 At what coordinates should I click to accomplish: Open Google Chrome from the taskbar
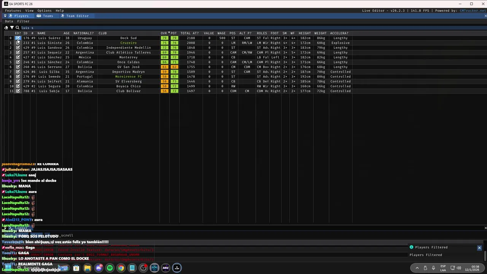(121, 268)
